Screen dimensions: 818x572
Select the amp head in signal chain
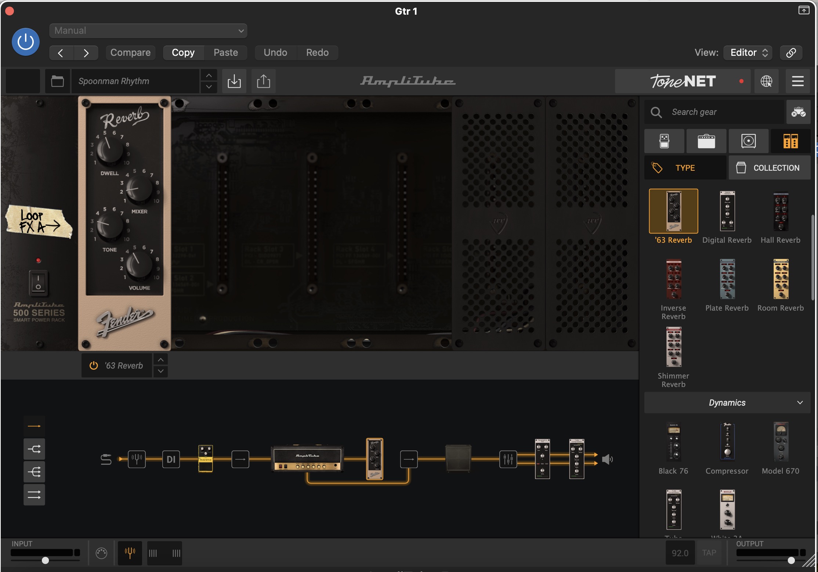307,459
